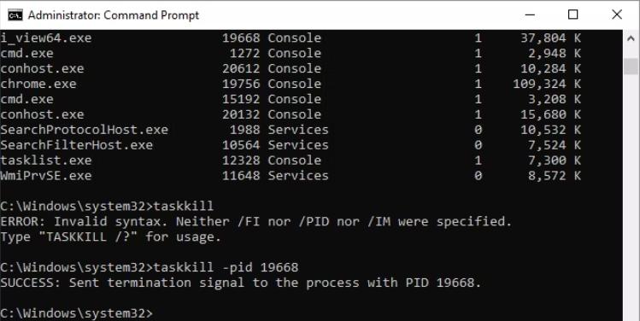Click the taskkill -pid 19668 command

click(x=226, y=267)
